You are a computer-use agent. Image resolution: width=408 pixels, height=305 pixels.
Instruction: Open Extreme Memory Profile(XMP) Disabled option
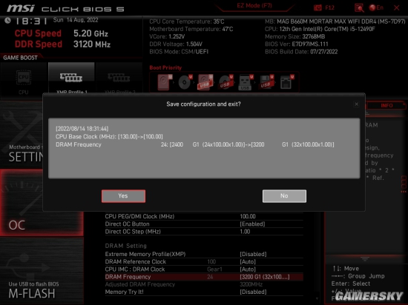pos(253,254)
